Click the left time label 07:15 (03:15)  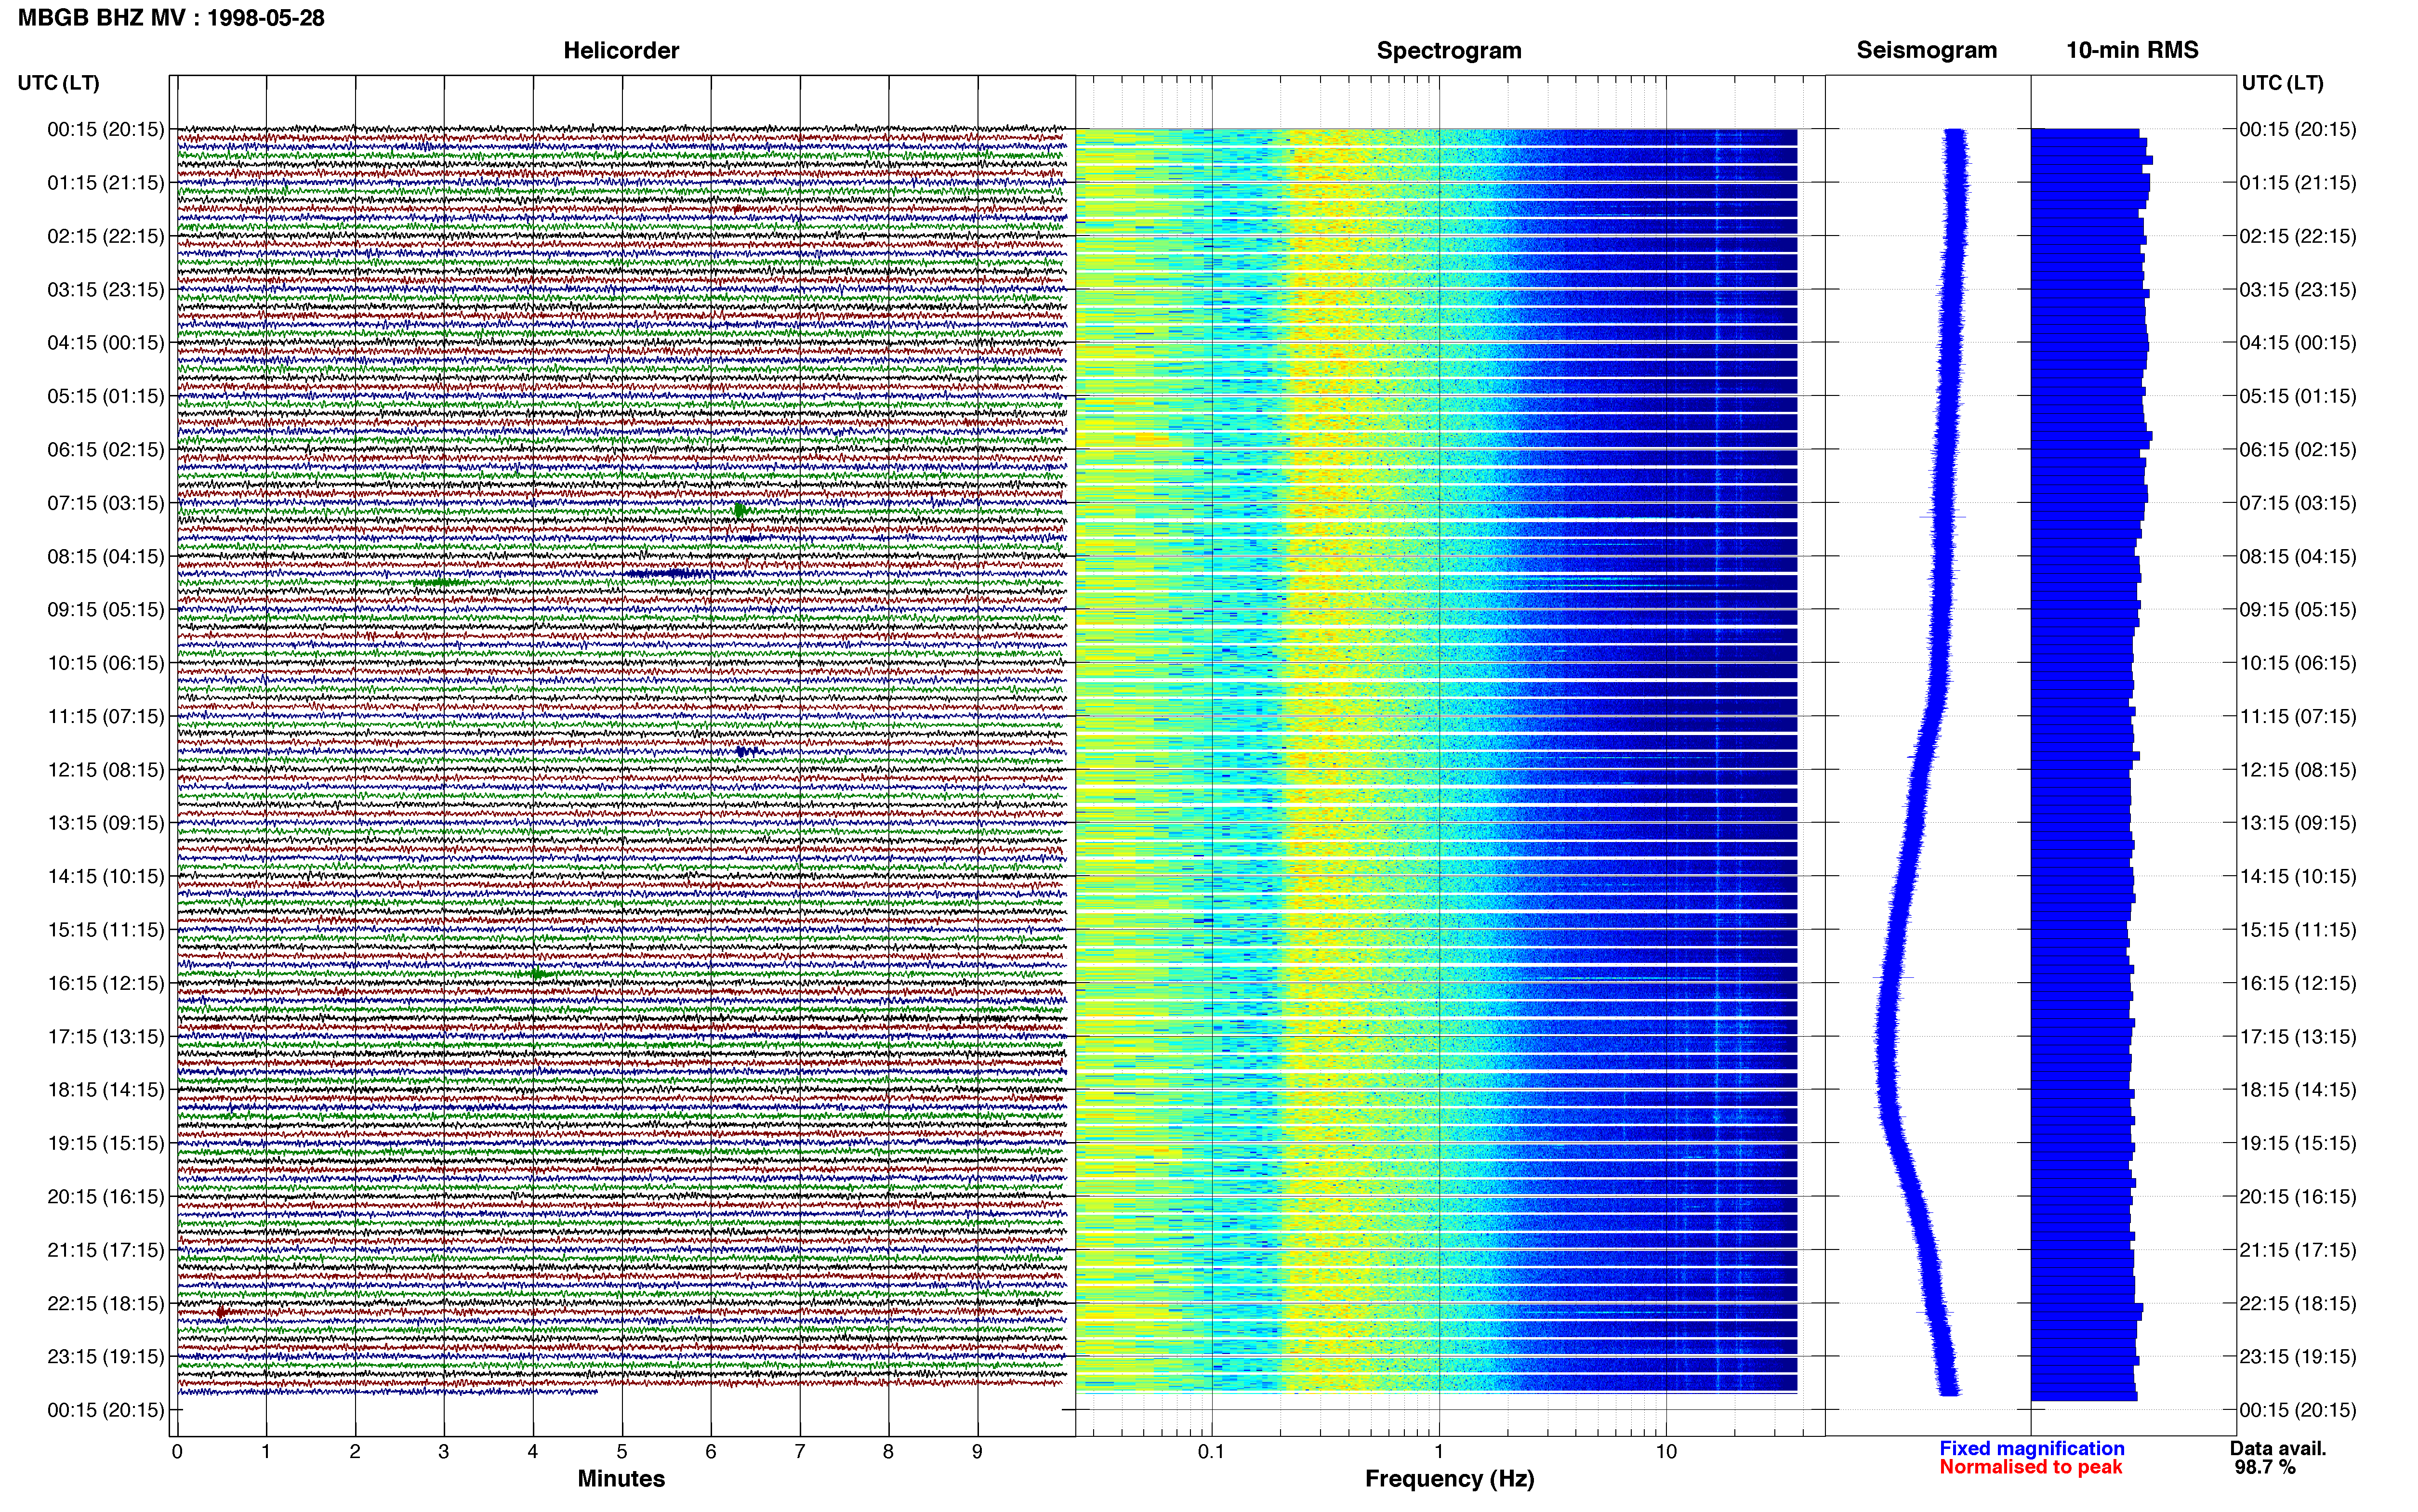(106, 503)
